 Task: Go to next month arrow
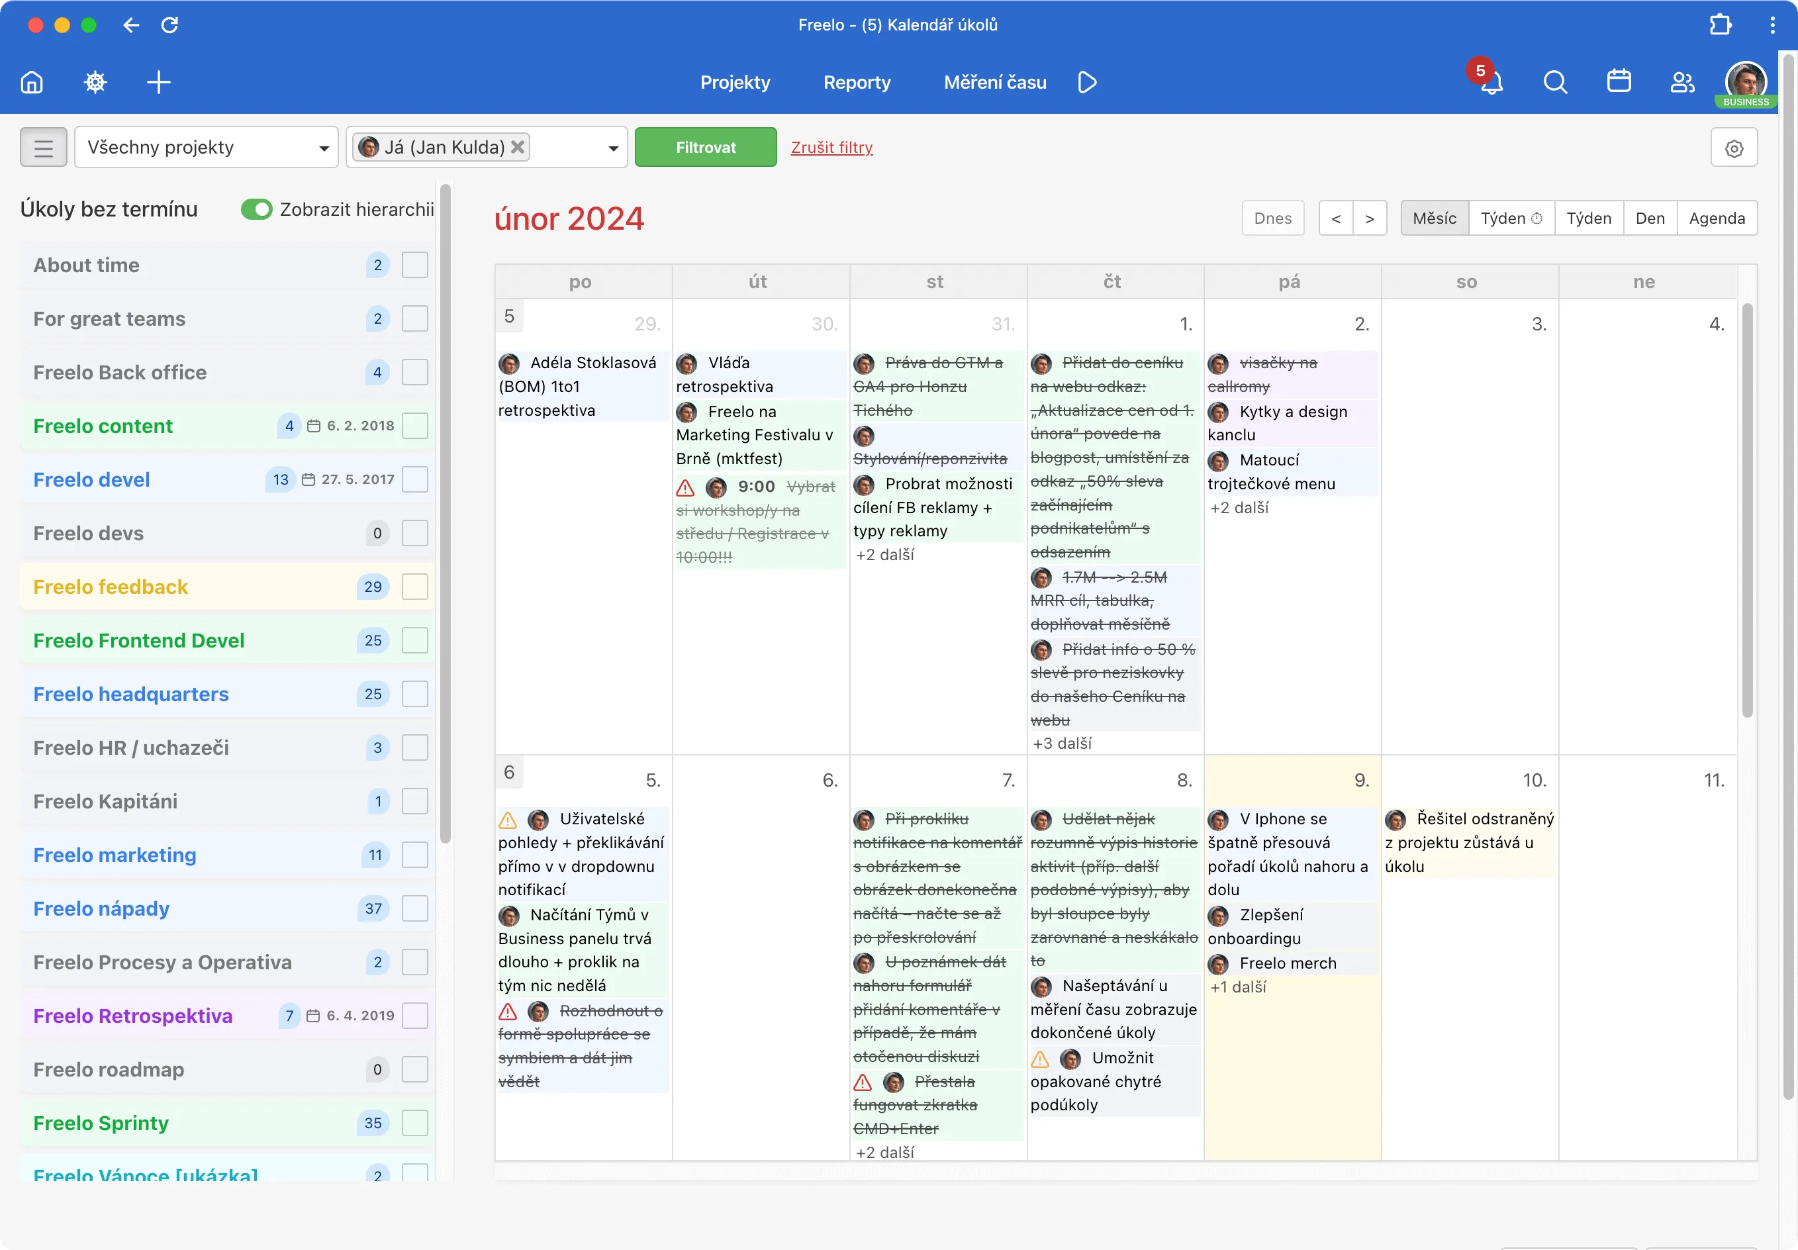(1370, 218)
